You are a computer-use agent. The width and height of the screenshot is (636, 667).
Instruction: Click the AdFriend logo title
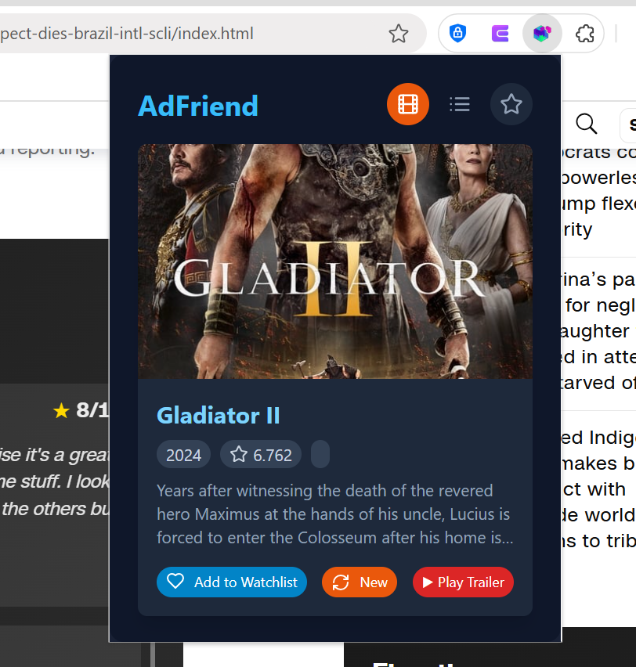click(198, 106)
